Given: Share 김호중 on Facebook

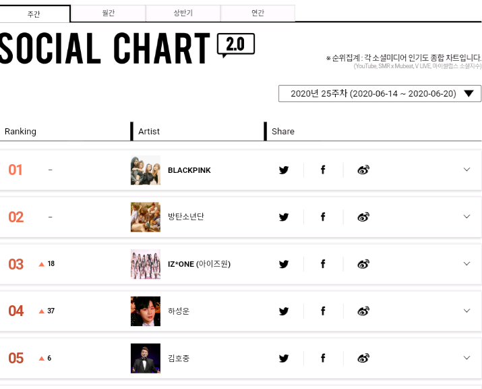Looking at the screenshot, I should pos(323,358).
